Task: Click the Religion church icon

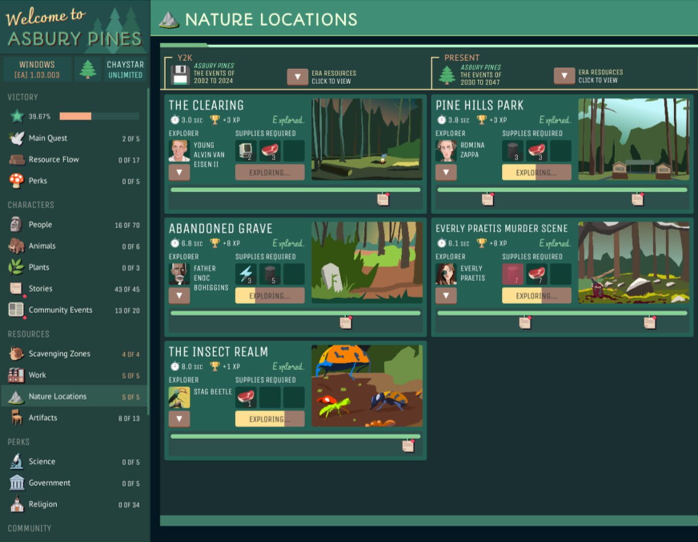Action: (16, 504)
